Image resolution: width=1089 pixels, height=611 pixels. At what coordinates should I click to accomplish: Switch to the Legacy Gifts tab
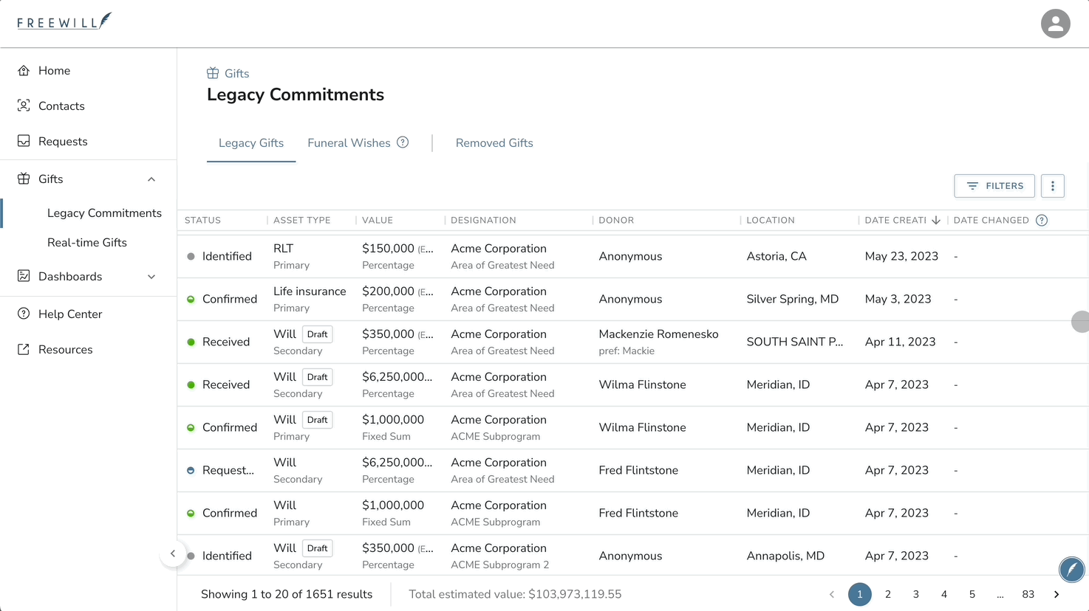(x=251, y=143)
